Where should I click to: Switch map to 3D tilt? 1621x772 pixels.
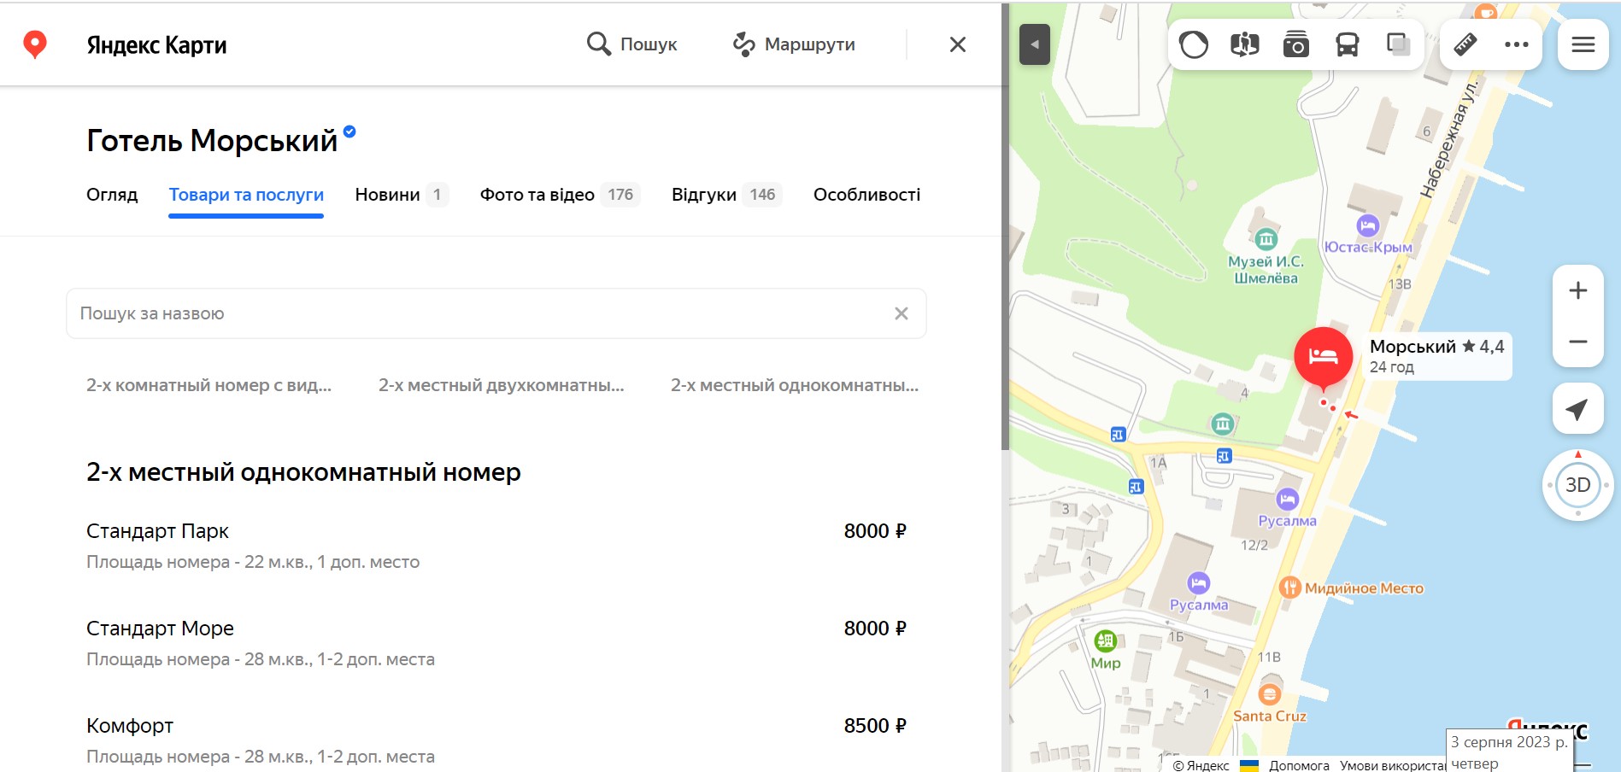click(1577, 485)
